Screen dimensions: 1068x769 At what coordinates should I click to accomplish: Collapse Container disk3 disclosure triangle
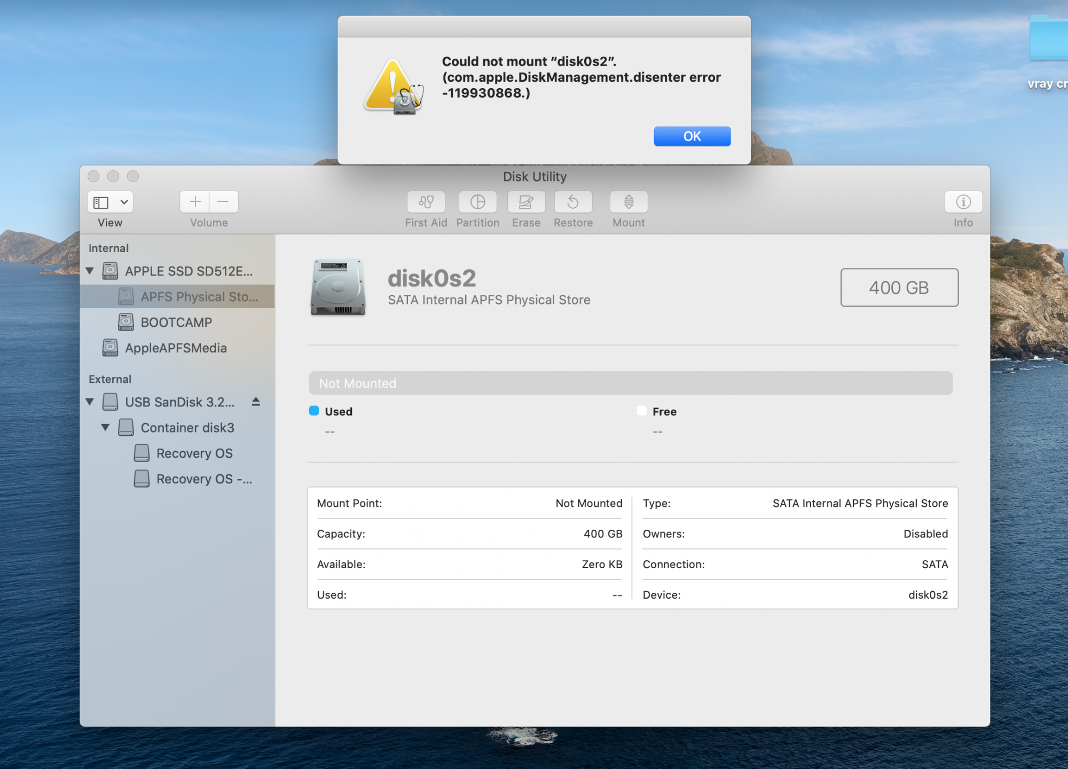105,427
